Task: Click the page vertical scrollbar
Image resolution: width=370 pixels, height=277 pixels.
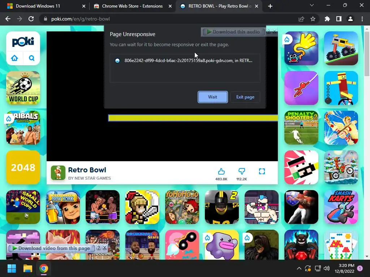Action: tap(367, 54)
